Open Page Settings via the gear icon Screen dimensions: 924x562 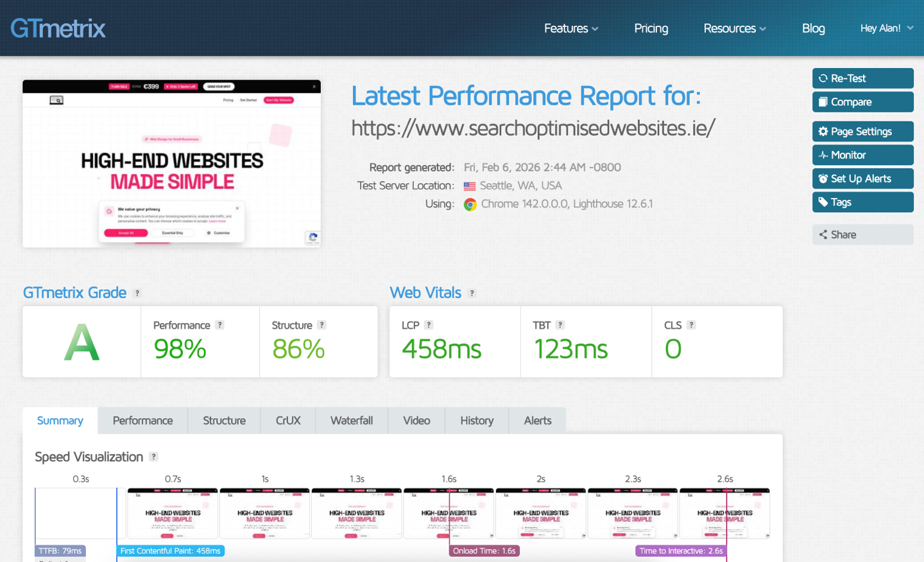[x=823, y=131]
